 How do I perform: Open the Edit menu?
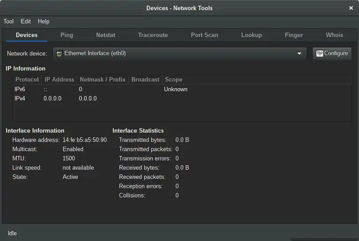click(26, 21)
